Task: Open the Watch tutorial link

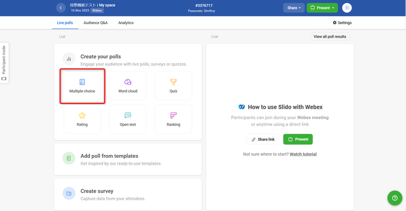Action: pyautogui.click(x=303, y=154)
